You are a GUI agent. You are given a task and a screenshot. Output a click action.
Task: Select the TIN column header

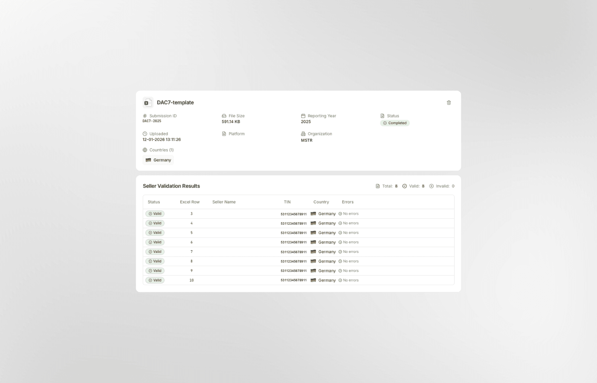(287, 202)
